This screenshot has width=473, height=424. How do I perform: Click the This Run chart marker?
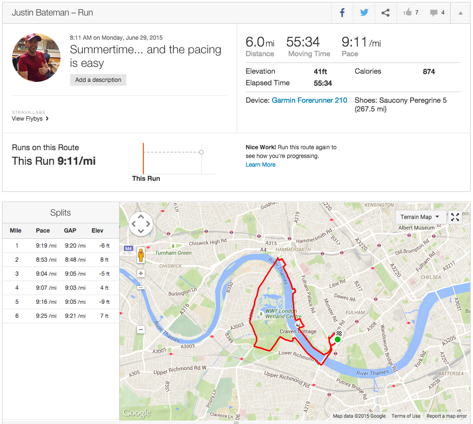pyautogui.click(x=143, y=158)
